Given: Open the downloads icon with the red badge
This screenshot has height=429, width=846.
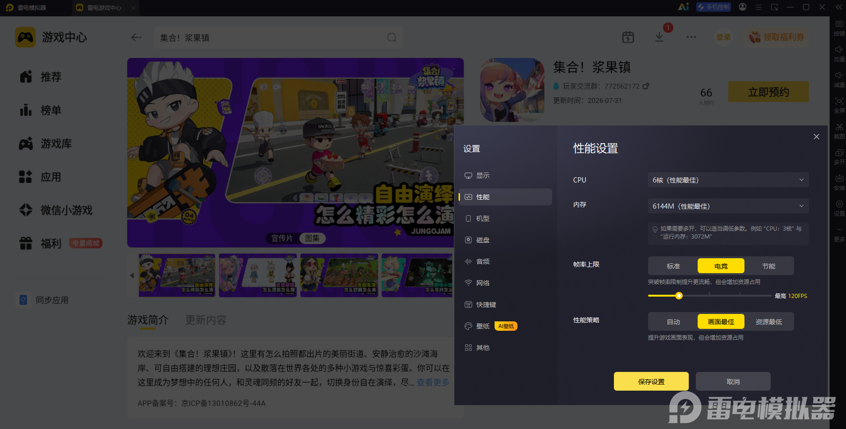Looking at the screenshot, I should 659,37.
